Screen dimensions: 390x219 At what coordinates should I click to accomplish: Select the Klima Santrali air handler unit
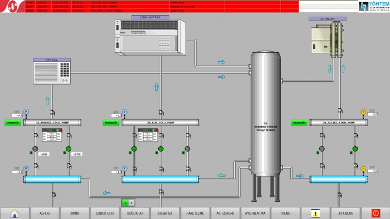[150, 37]
